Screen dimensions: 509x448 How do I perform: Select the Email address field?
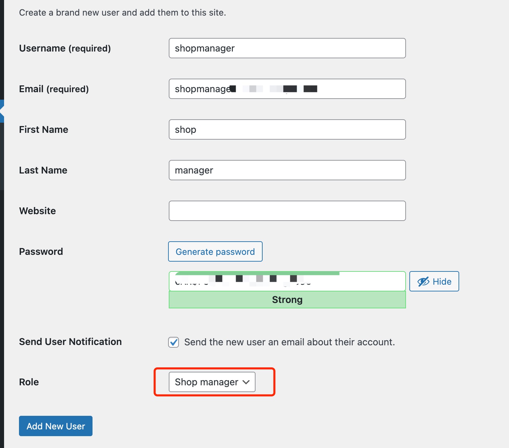pos(287,89)
